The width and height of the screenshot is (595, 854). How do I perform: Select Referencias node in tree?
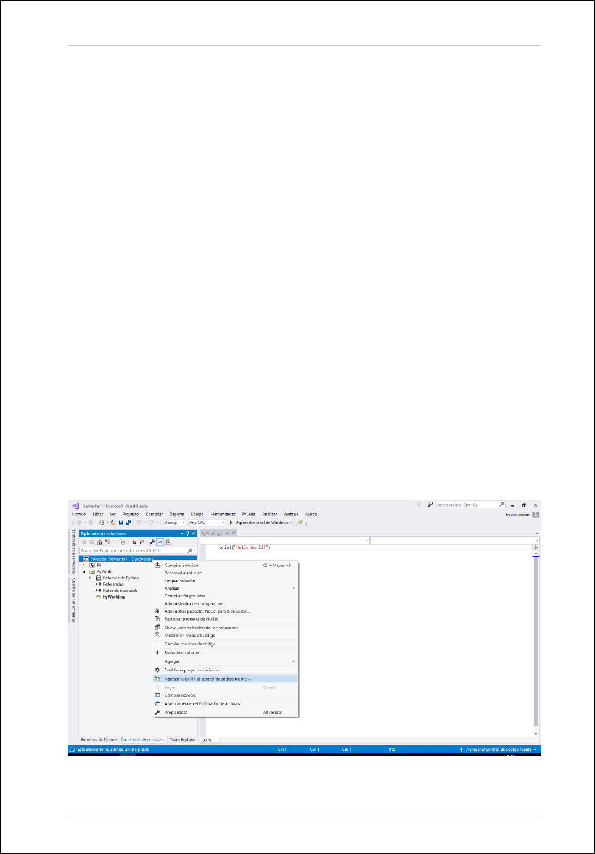pyautogui.click(x=113, y=584)
